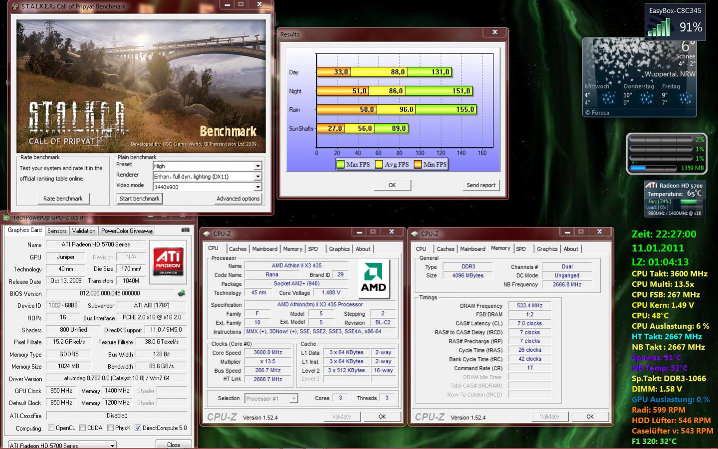Screen dimensions: 718x449
Task: Open the Graphics tab in left CPU-Z
Action: coord(339,249)
